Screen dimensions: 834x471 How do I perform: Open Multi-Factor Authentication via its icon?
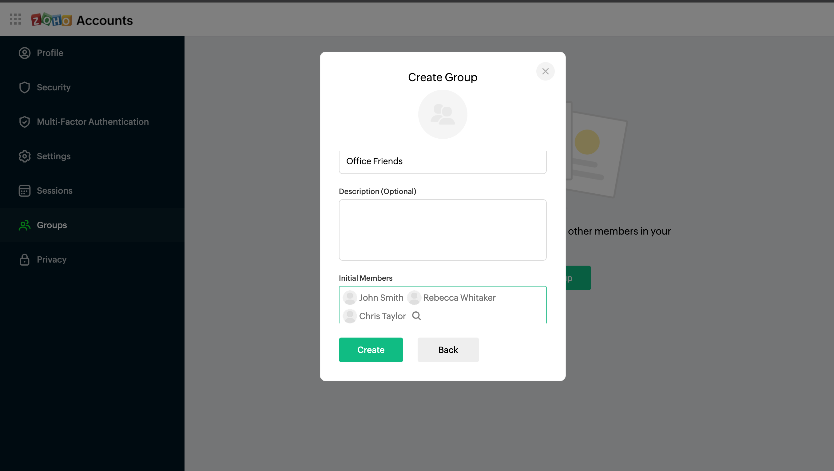[25, 122]
